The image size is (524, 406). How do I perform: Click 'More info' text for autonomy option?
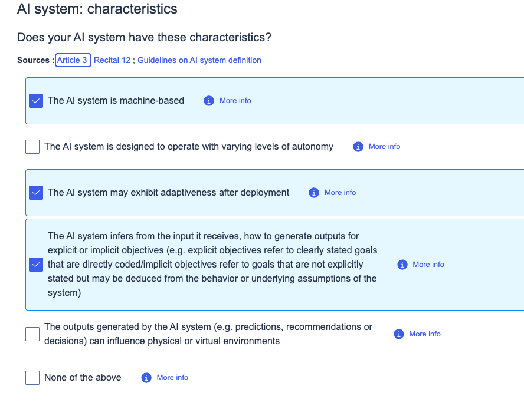tap(385, 147)
